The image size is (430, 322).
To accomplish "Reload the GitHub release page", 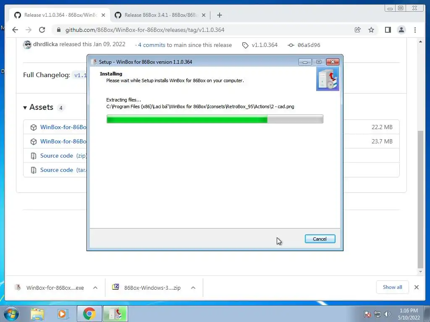I will click(42, 30).
